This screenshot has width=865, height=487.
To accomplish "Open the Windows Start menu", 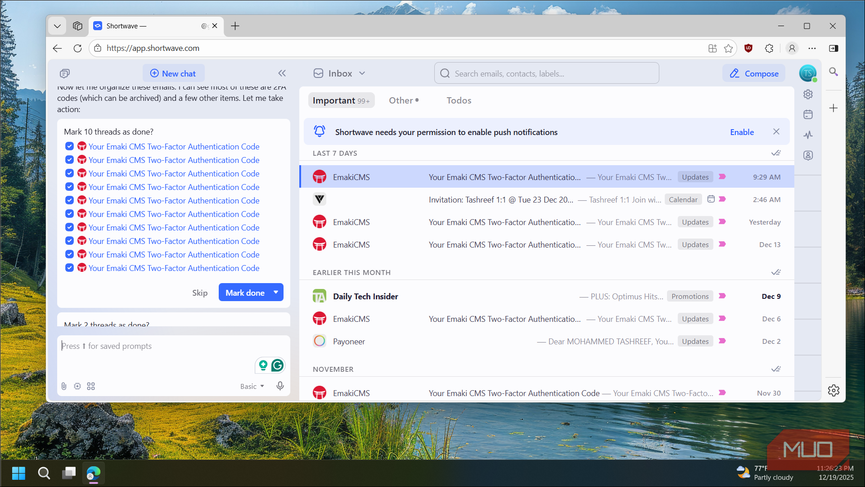I will coord(18,473).
